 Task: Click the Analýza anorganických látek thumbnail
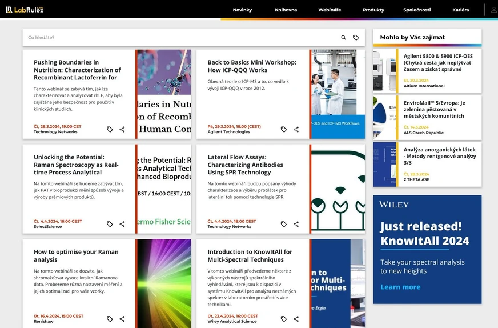384,165
